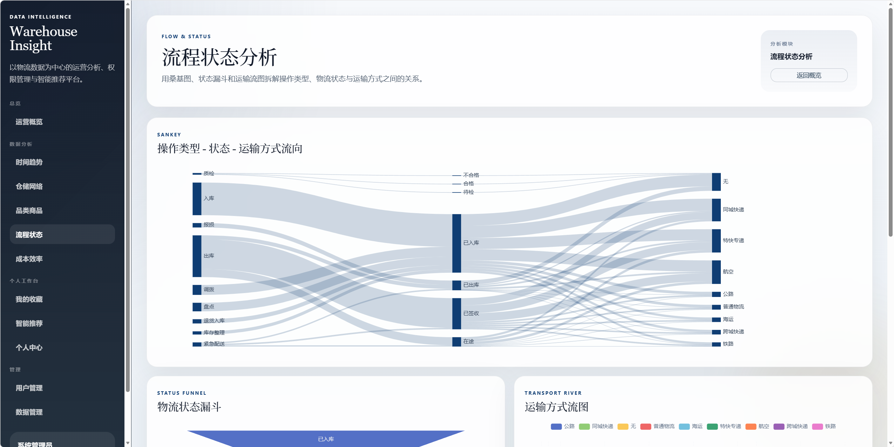Open the 仓储网络 menu item
The width and height of the screenshot is (894, 447).
click(29, 187)
